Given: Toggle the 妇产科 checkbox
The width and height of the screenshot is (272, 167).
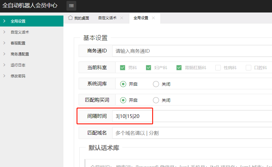Looking at the screenshot, I should tap(149, 68).
